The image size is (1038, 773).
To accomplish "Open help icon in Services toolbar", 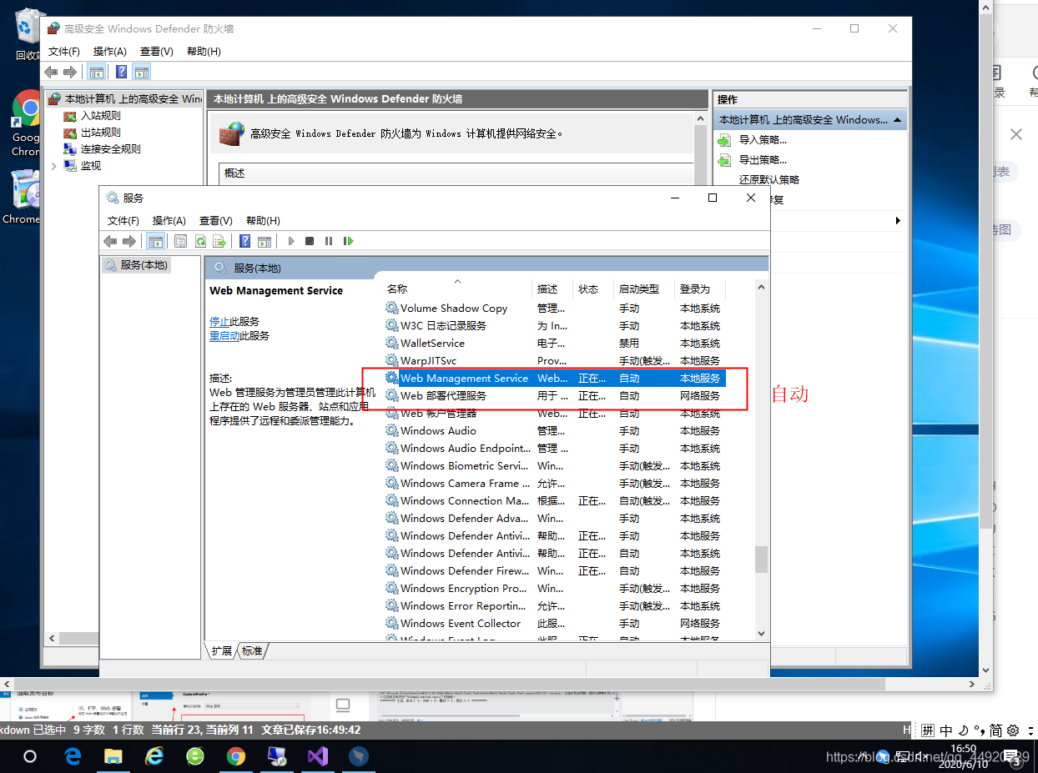I will [245, 241].
